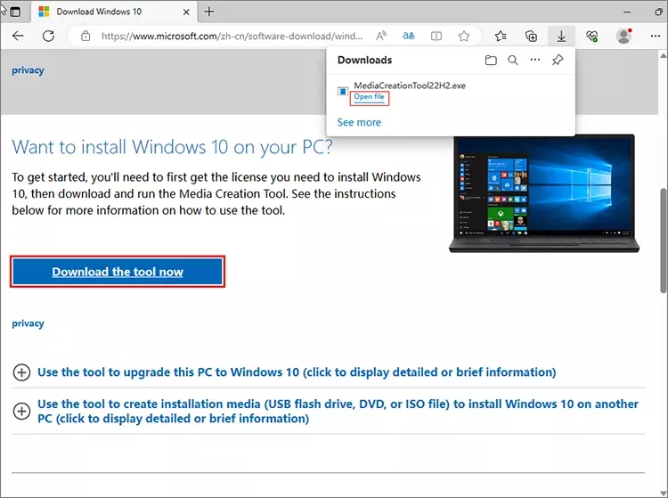Viewport: 668px width, 498px height.
Task: Open the Settings and more ellipsis menu
Action: pos(656,36)
